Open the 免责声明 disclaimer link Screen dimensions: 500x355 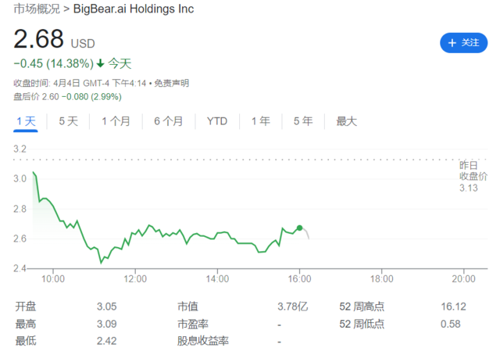coord(171,84)
